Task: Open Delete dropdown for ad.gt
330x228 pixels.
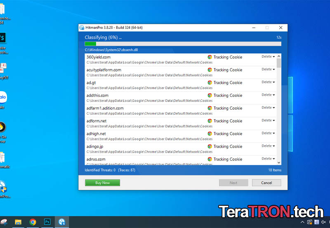Action: coord(268,82)
